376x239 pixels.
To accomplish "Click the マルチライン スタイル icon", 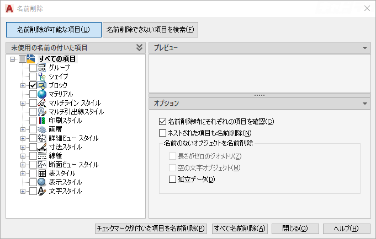I will [42, 103].
